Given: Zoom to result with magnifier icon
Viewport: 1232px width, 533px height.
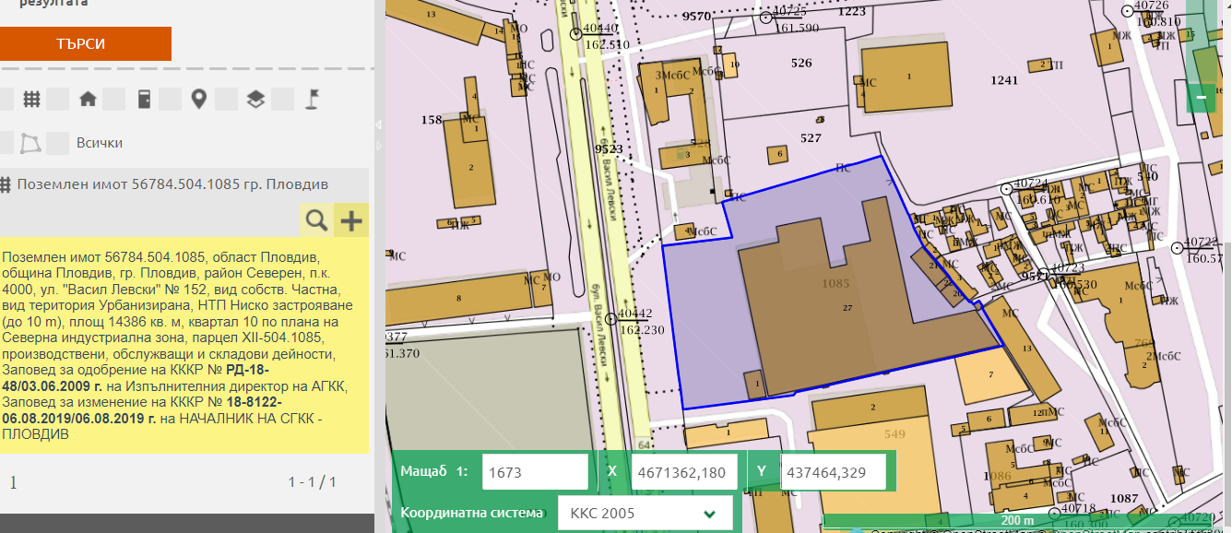Looking at the screenshot, I should tap(316, 220).
